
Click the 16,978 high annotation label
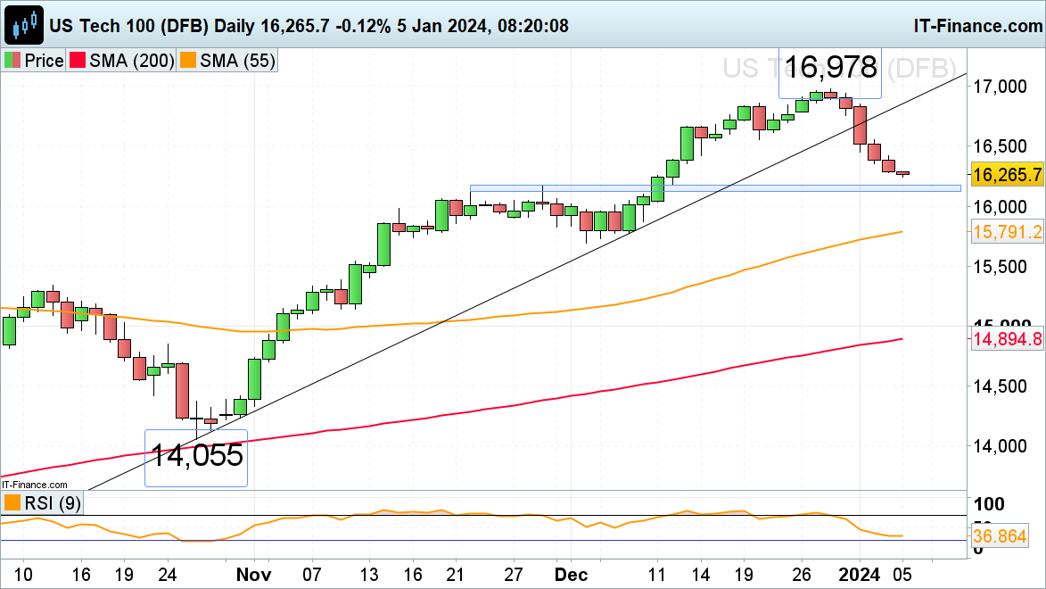click(830, 67)
